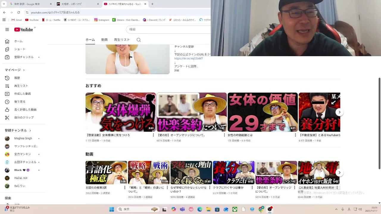Open more options for なぜ学校に行かないといけない video
The width and height of the screenshot is (381, 214).
pos(210,188)
